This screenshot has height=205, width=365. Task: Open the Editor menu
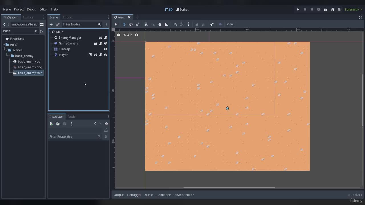pos(44,9)
